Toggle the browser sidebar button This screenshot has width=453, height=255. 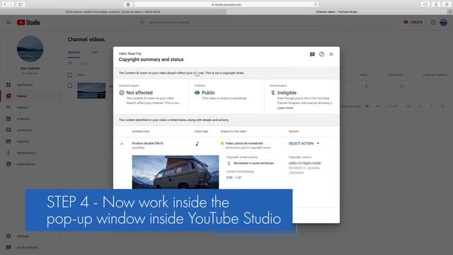point(21,4)
